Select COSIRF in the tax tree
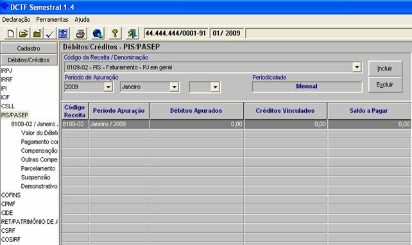The image size is (412, 245). tap(11, 240)
